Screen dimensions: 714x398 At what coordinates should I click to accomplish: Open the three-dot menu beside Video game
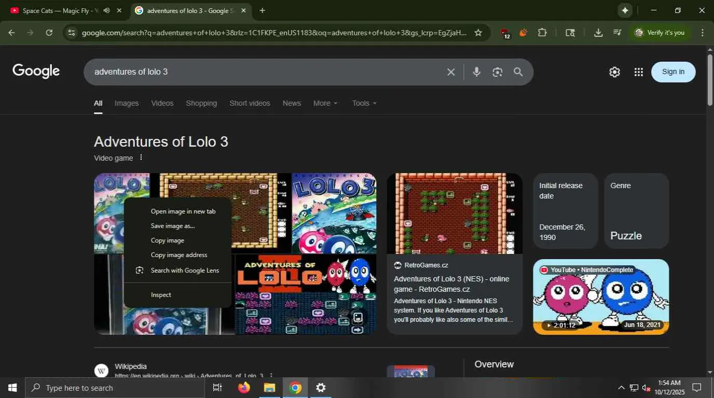(x=141, y=158)
